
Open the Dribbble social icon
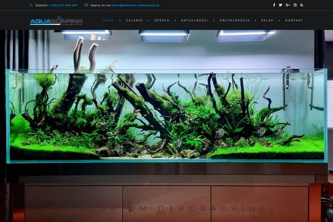[295, 5]
